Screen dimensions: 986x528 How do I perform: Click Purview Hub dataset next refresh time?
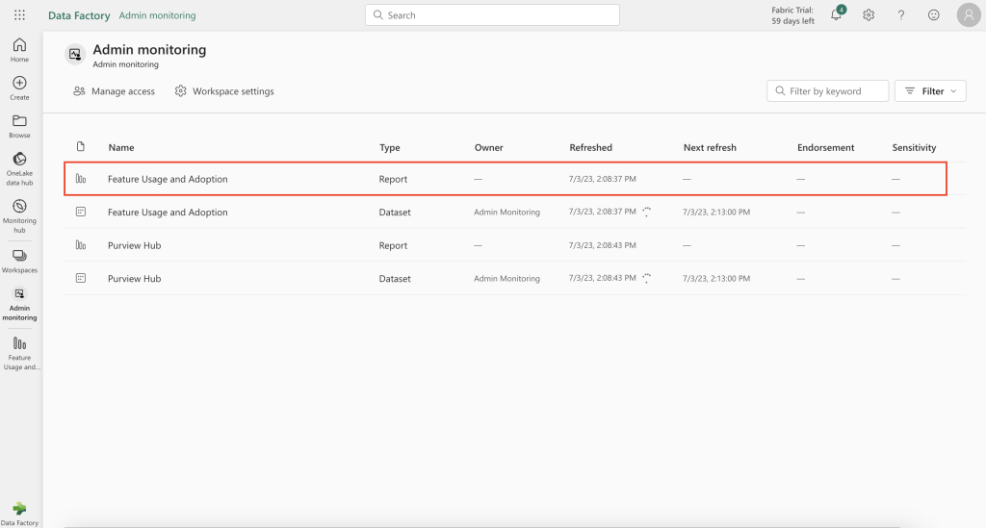pos(716,278)
